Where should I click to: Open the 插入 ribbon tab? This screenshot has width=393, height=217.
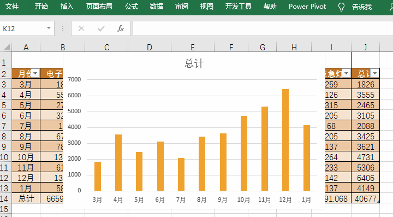[x=67, y=6]
